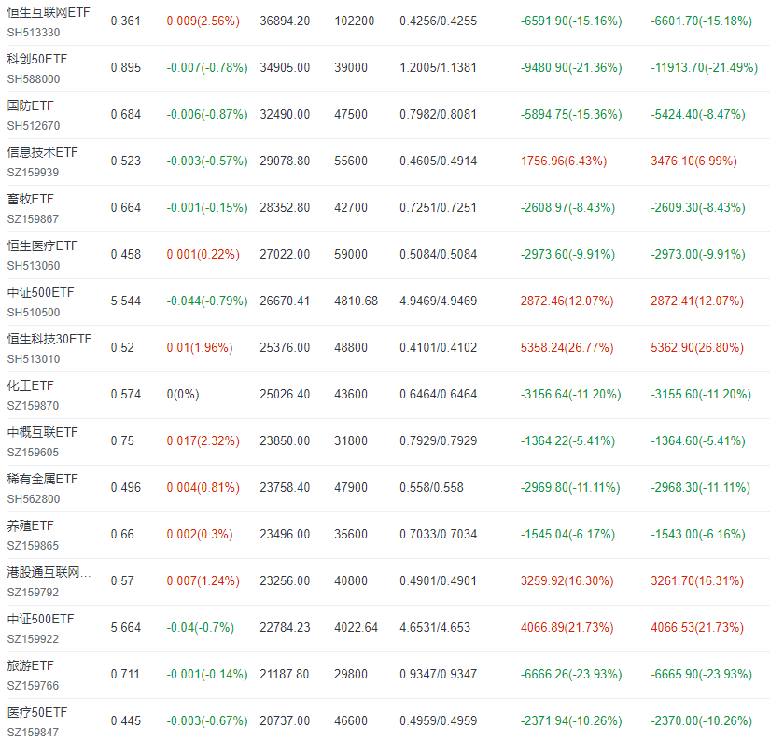Select the profit 3259.92(16.30%)
The image size is (770, 741).
pos(567,580)
